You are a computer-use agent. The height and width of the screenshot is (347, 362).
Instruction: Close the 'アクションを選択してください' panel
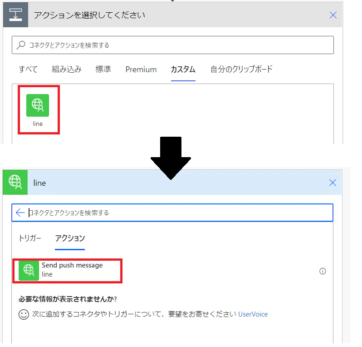[x=333, y=15]
